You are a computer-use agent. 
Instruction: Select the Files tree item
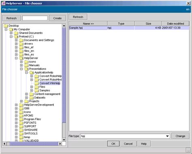(x=42, y=87)
